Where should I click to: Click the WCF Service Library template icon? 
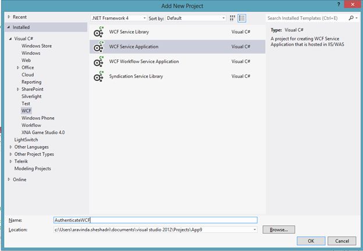99,32
